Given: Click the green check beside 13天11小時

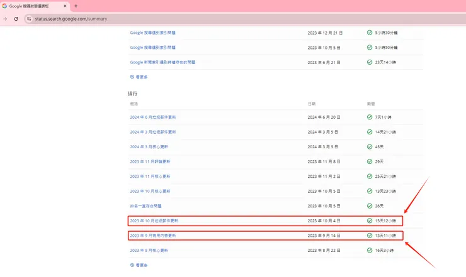Looking at the screenshot, I should 370,236.
